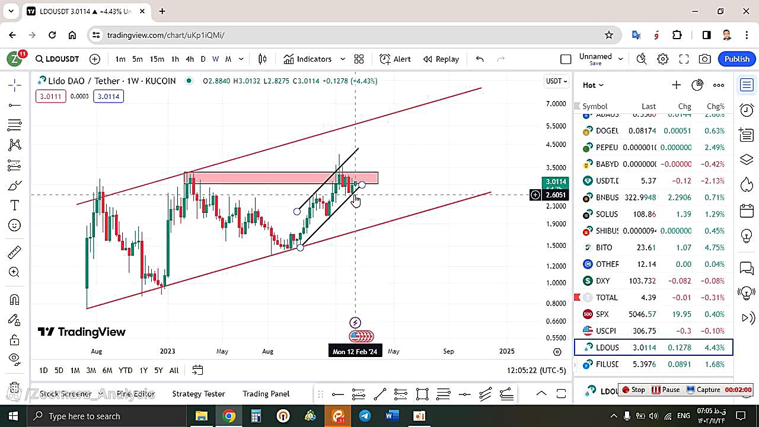Viewport: 759px width, 427px height.
Task: Create an Alert
Action: 396,59
